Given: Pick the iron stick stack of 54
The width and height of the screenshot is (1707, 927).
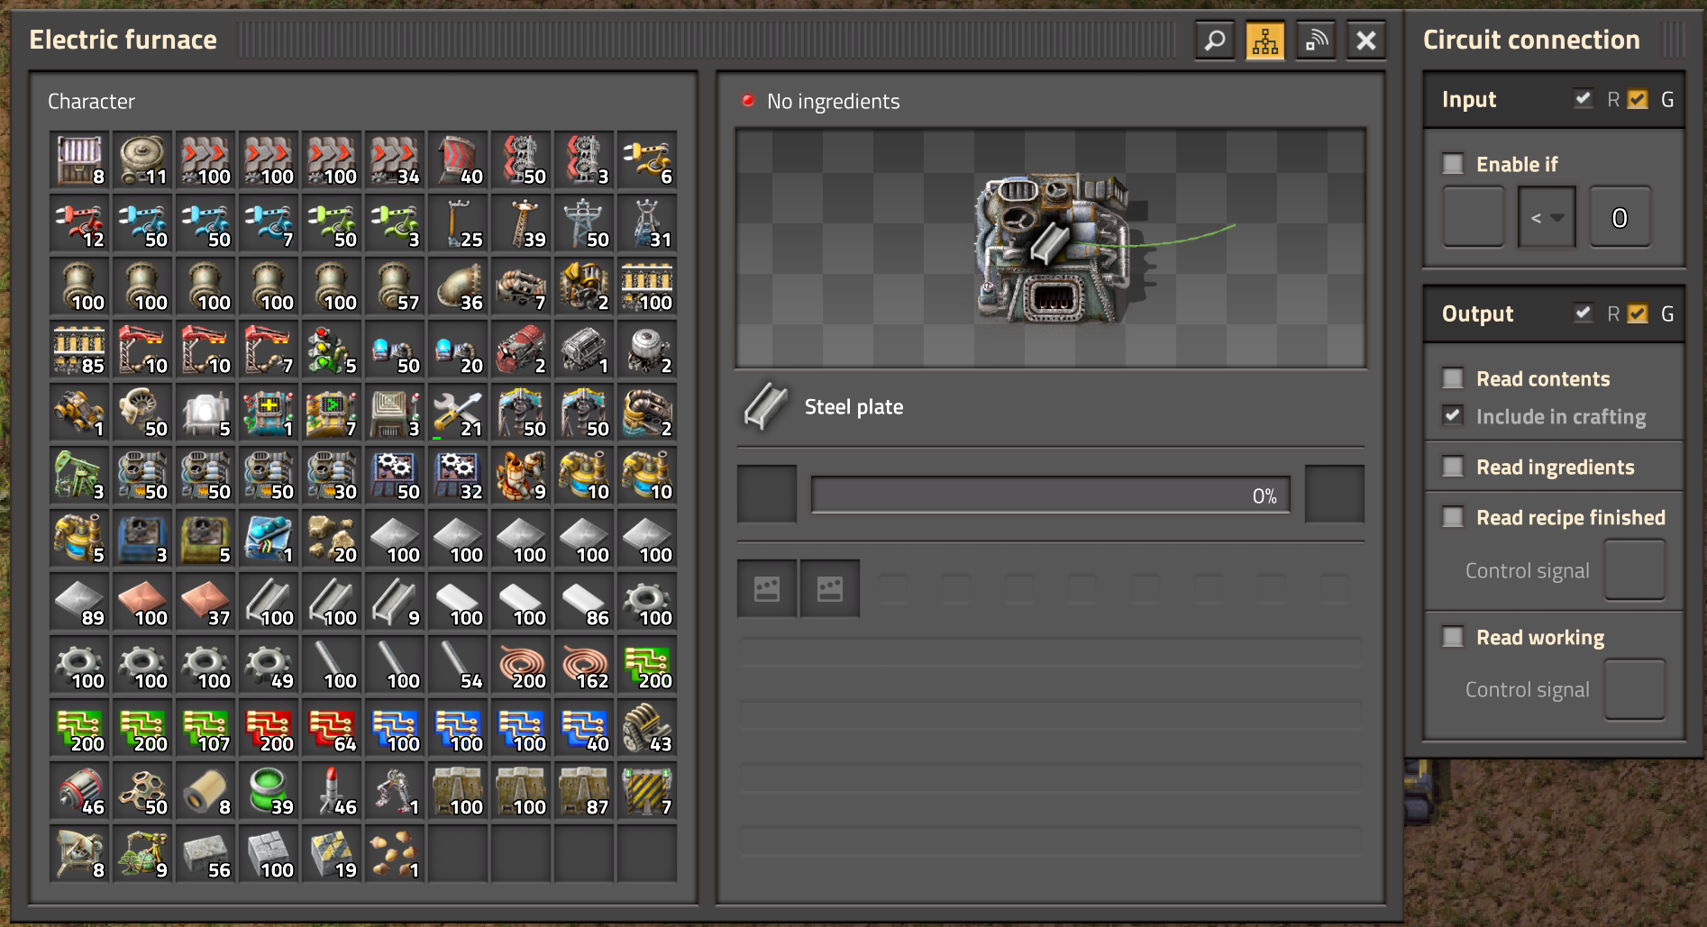Looking at the screenshot, I should click(x=458, y=665).
